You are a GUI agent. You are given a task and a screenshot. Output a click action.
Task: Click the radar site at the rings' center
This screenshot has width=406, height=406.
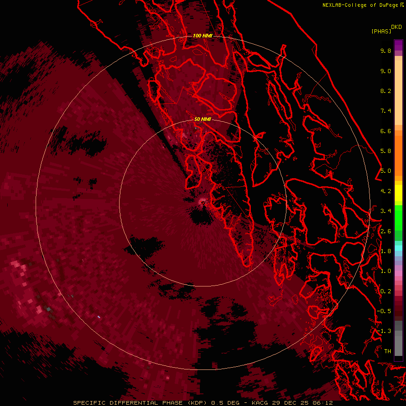click(x=203, y=202)
